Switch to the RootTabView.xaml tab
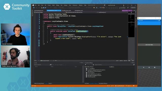 pos(79,11)
